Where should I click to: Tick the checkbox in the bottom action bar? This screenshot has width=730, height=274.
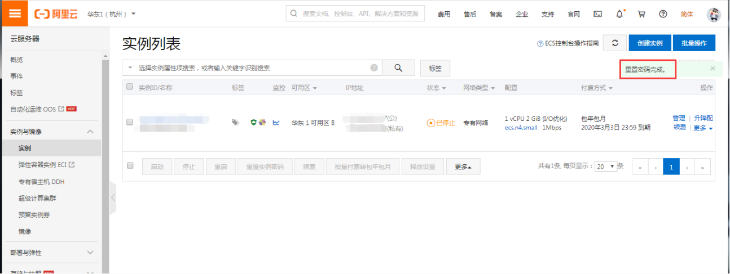(130, 166)
